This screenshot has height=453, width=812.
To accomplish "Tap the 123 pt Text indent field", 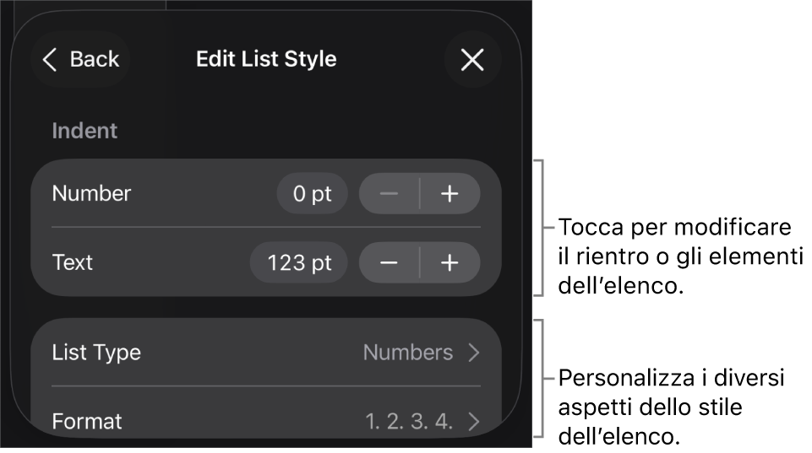I will tap(299, 263).
